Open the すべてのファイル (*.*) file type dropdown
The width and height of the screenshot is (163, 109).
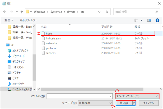[137, 96]
